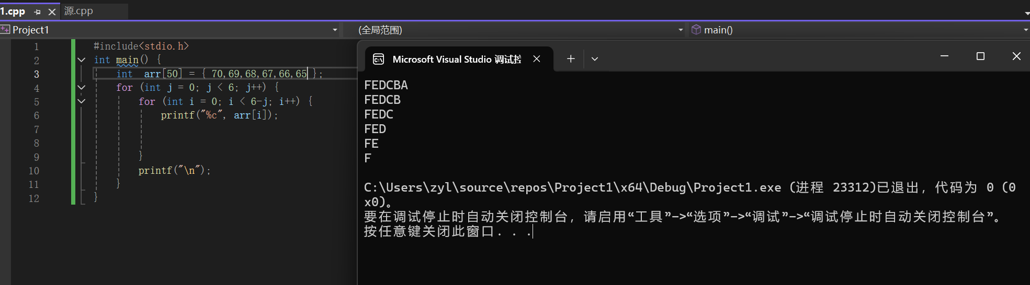The width and height of the screenshot is (1030, 285).
Task: Select the Microsoft Visual Studio debug console tab
Action: 456,59
